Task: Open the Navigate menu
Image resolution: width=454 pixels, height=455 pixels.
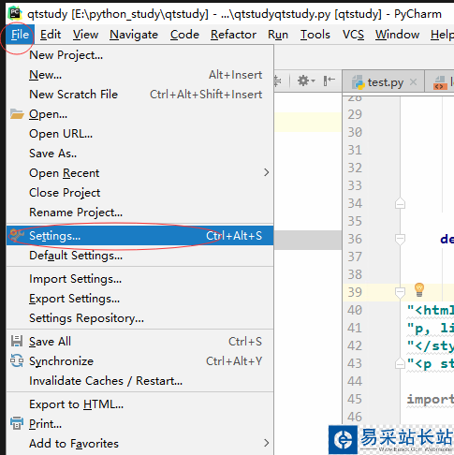Action: pos(134,35)
